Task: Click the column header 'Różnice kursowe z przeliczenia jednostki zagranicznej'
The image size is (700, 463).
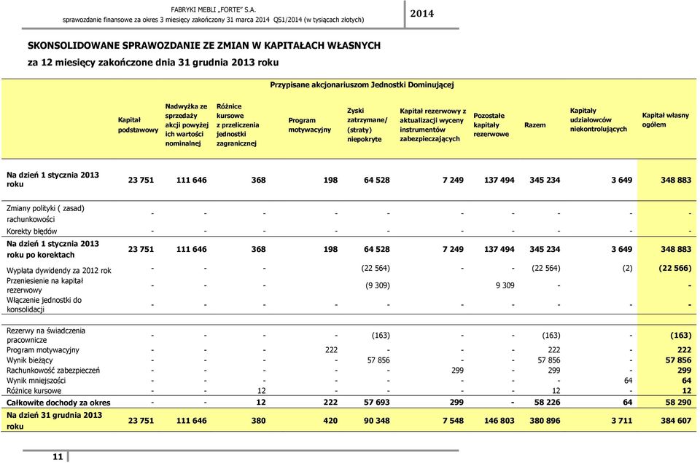Action: point(238,124)
